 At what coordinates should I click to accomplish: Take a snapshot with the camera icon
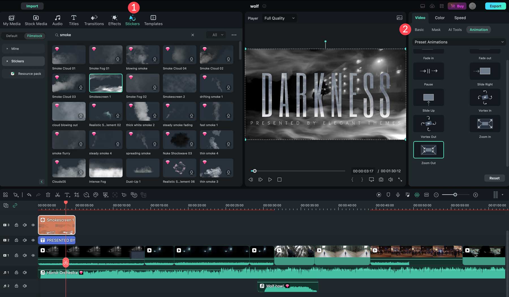(x=381, y=180)
